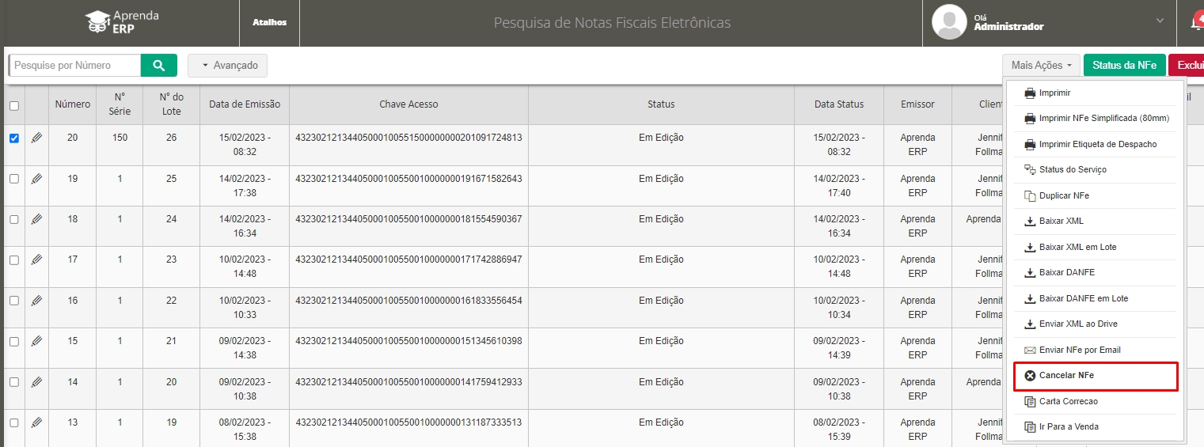Click the pencil icon for invoice 20
Screen dimensions: 1204x447
(36, 138)
